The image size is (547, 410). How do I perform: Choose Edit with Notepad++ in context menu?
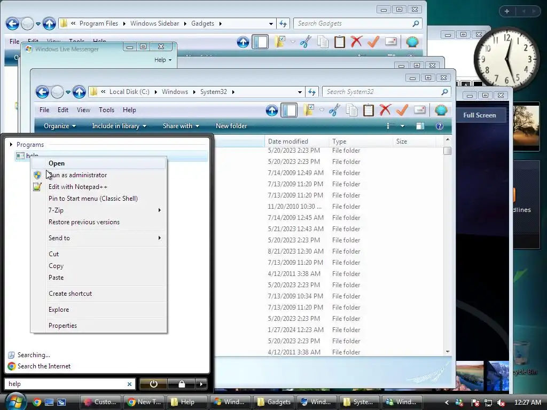[x=98, y=187]
